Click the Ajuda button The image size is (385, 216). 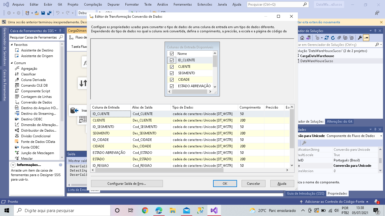pos(282,183)
